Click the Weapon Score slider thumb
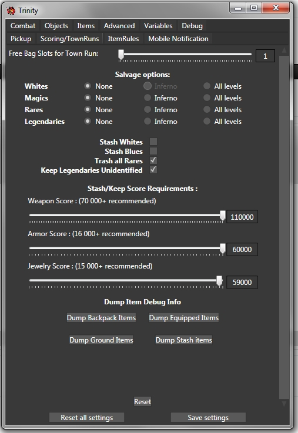This screenshot has width=298, height=433. pyautogui.click(x=223, y=216)
